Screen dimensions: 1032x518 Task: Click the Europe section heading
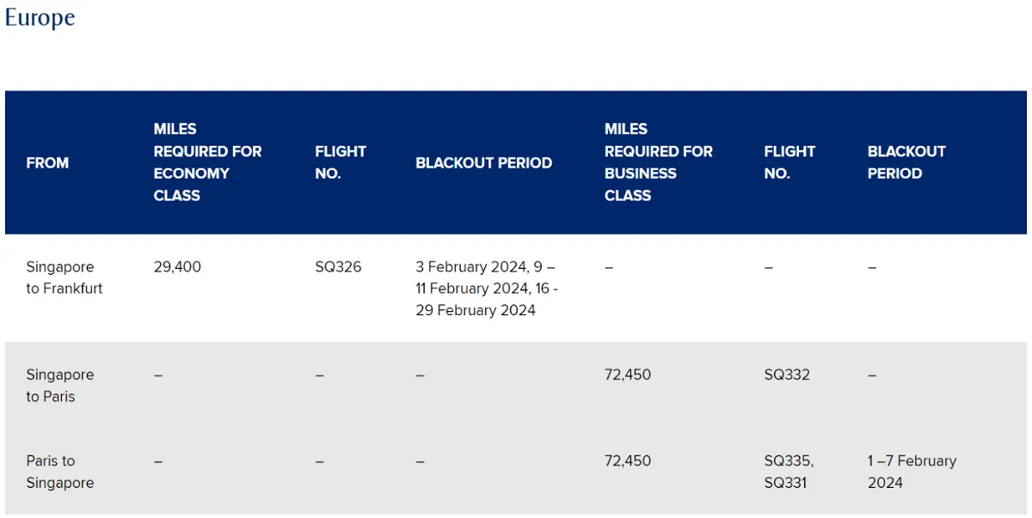coord(40,18)
